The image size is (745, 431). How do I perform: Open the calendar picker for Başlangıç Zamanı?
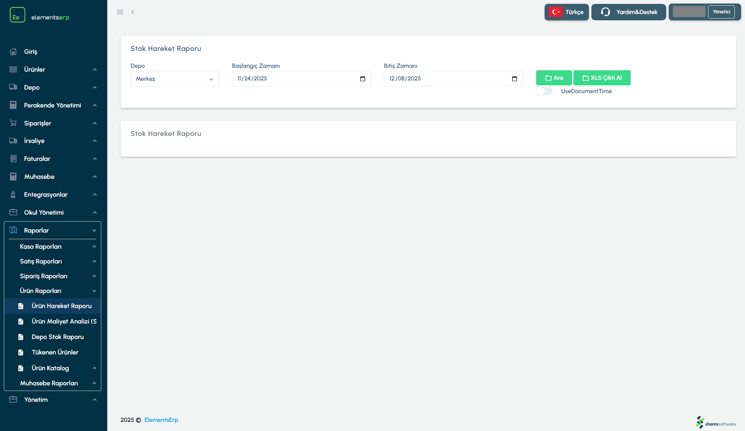(x=362, y=79)
